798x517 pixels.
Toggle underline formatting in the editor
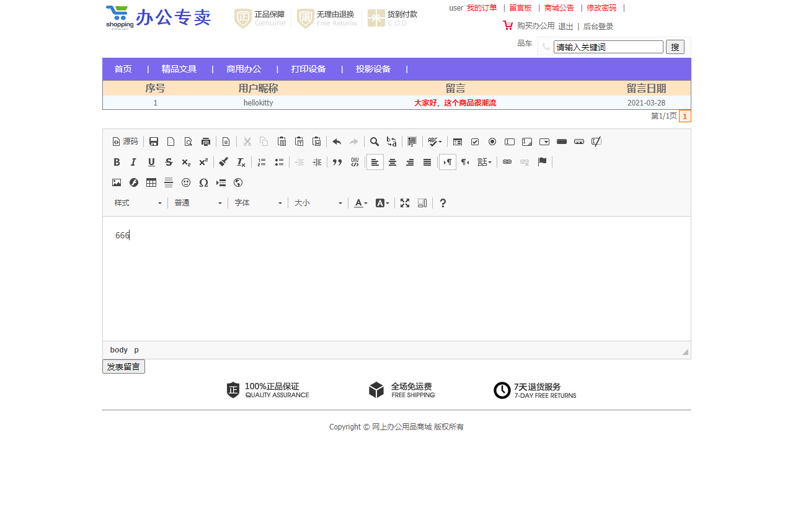(151, 162)
